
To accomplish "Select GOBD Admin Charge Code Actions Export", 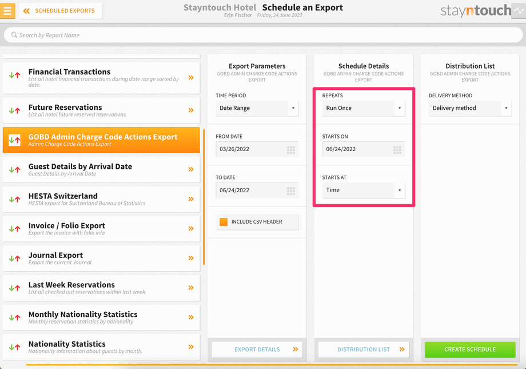I will tap(101, 140).
